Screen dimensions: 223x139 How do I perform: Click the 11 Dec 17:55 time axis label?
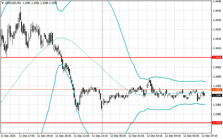[27, 136]
